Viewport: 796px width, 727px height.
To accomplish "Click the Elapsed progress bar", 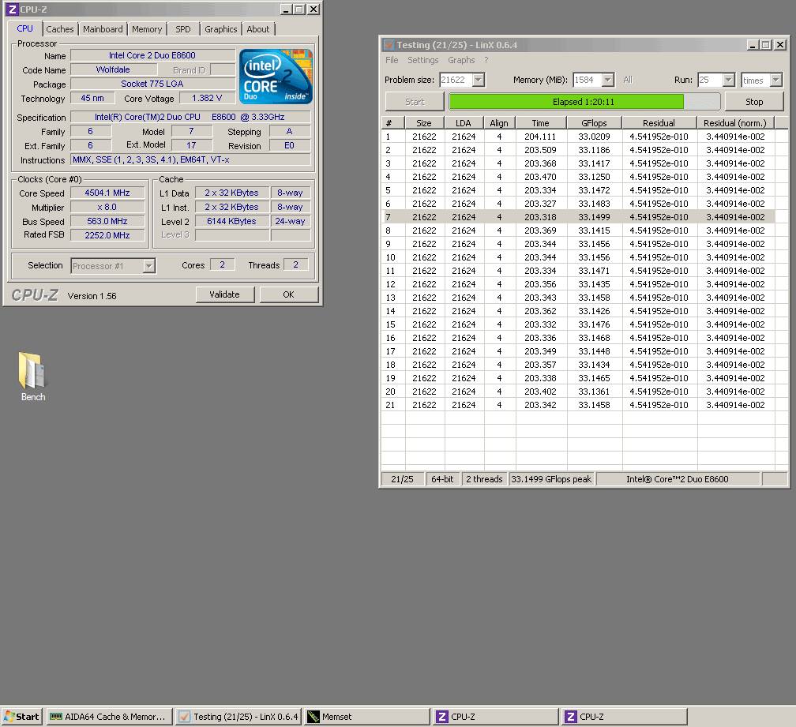I will (584, 102).
